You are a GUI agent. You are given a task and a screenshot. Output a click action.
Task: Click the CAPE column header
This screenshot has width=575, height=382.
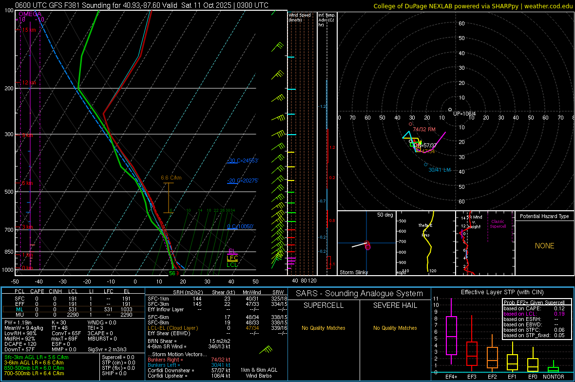point(37,291)
